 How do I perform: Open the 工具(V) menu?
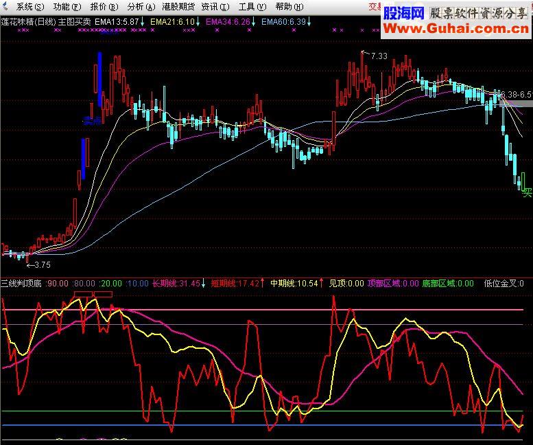(x=252, y=6)
